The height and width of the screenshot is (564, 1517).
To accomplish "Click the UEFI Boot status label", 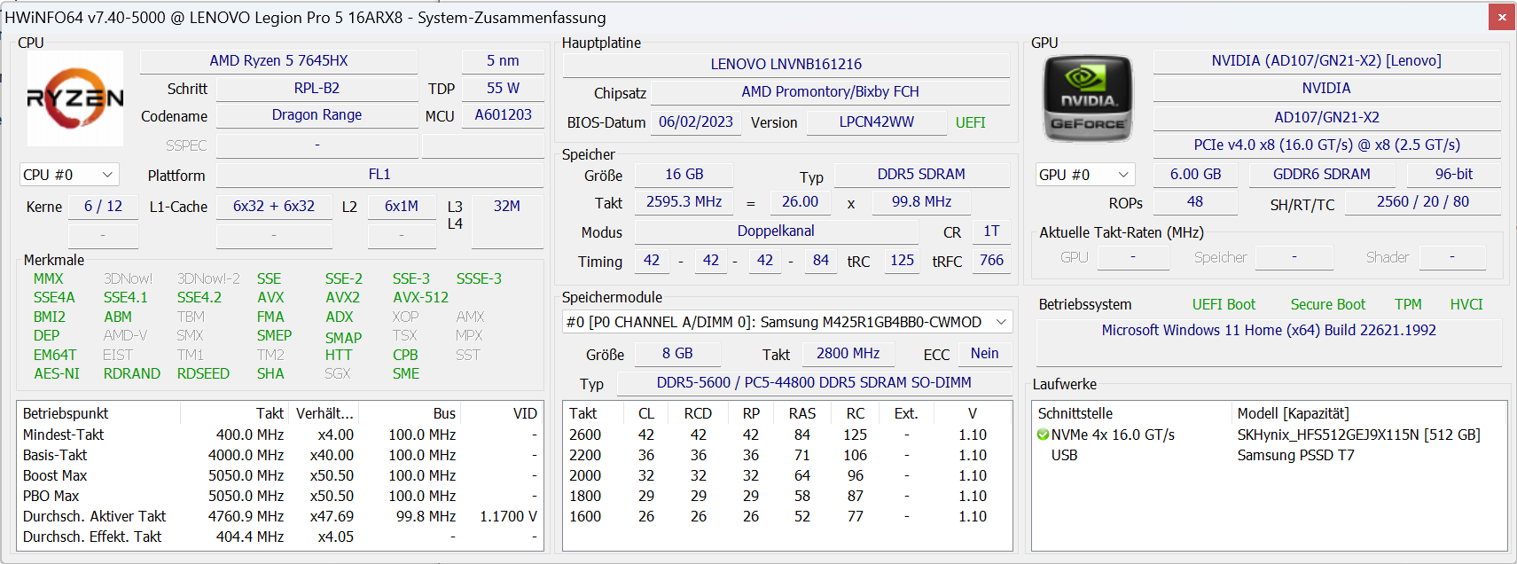I will (x=1224, y=304).
